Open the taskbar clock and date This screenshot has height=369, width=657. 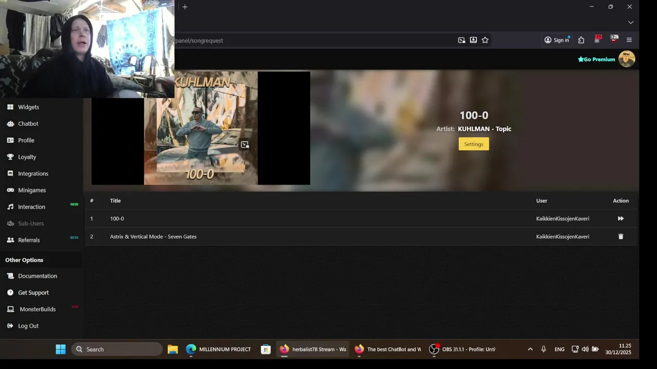click(x=618, y=350)
